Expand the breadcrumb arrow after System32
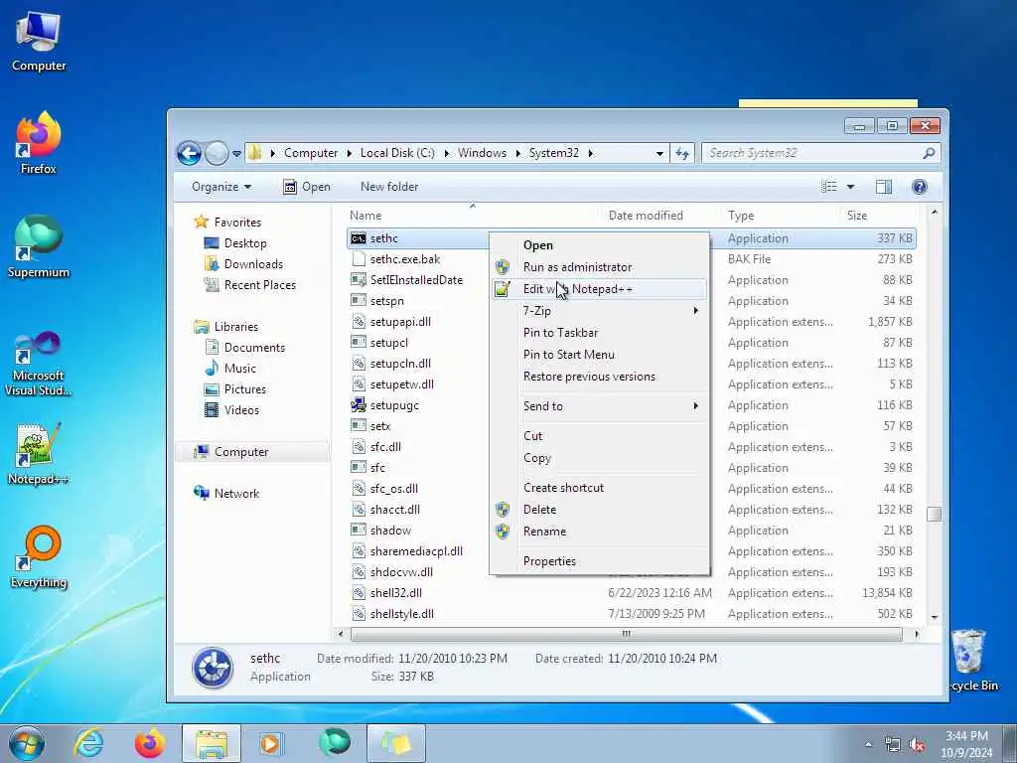 (x=590, y=153)
